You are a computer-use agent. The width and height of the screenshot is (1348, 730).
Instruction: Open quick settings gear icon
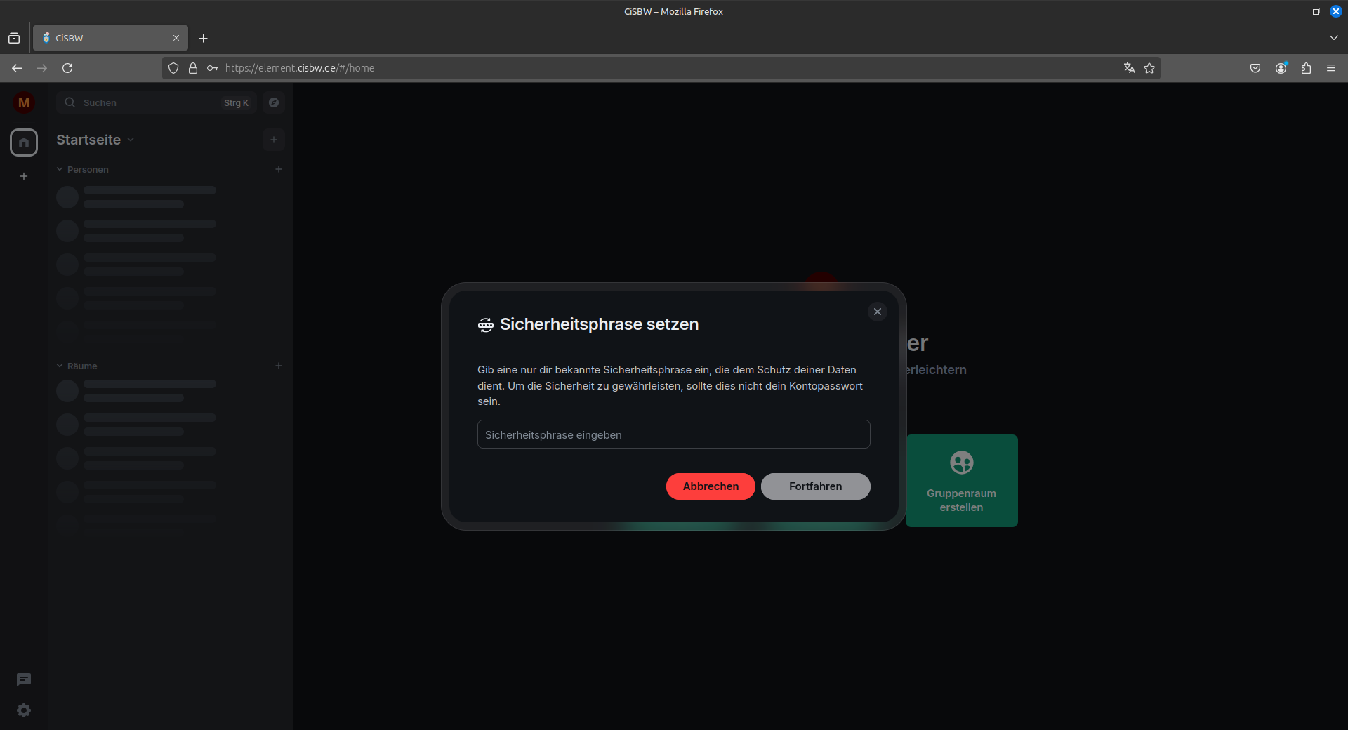(x=24, y=710)
